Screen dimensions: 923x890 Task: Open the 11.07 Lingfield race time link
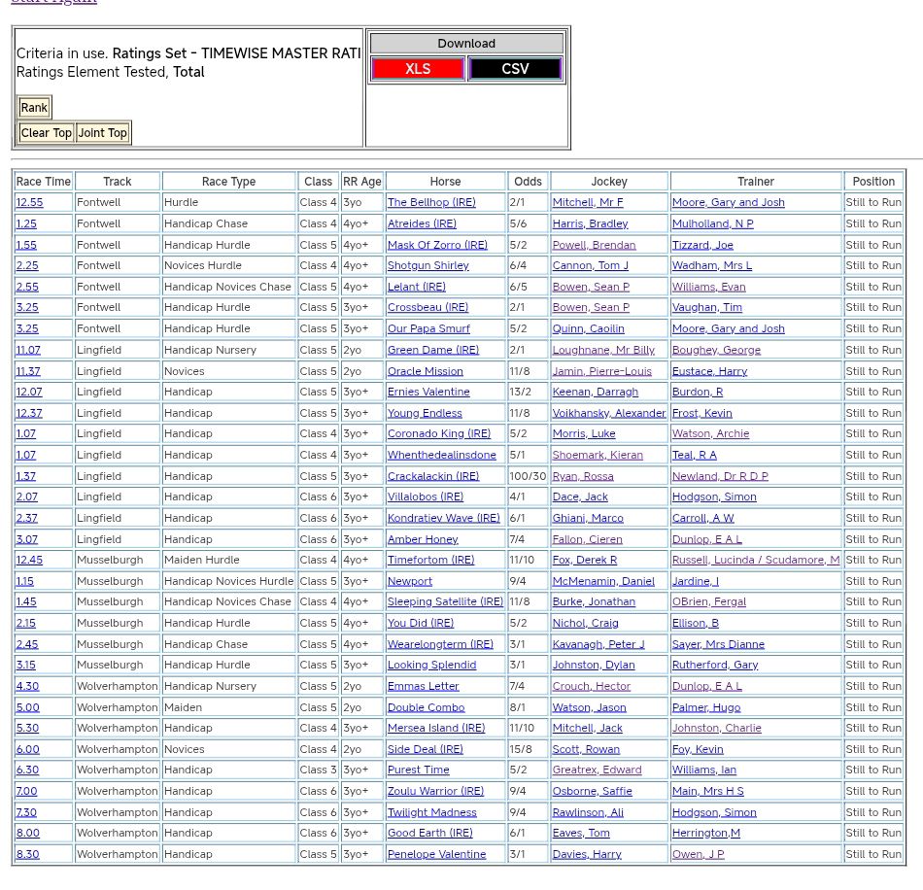[x=28, y=350]
